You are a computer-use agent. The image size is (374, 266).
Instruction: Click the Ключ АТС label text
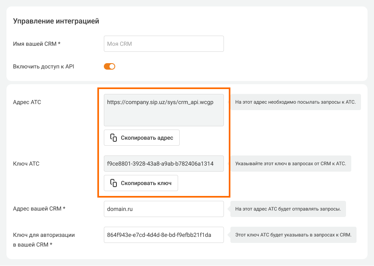26,164
